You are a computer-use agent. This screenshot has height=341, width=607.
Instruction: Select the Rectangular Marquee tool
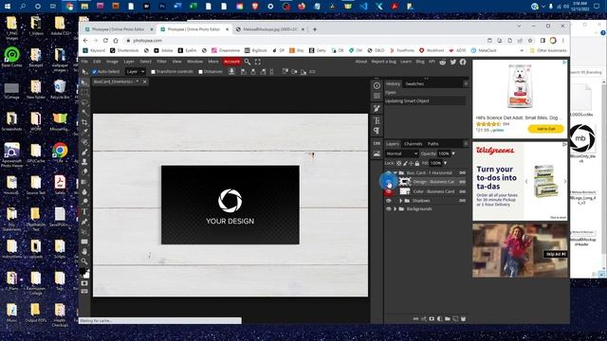click(84, 93)
